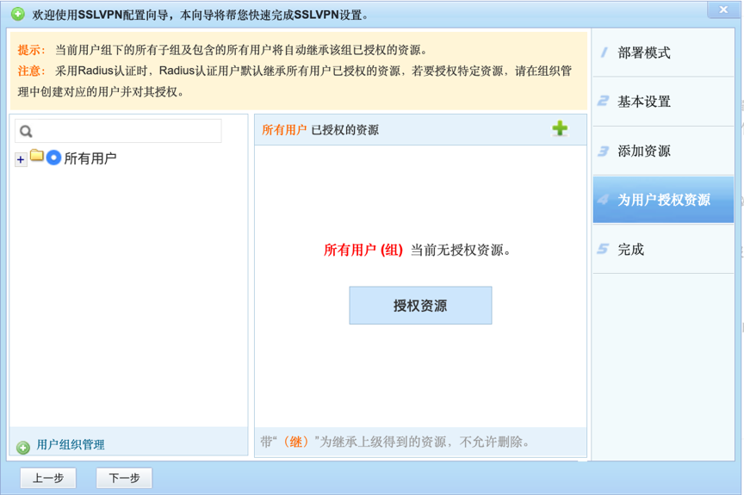Select step 4 为用户授权资源
This screenshot has height=495, width=744.
[663, 200]
